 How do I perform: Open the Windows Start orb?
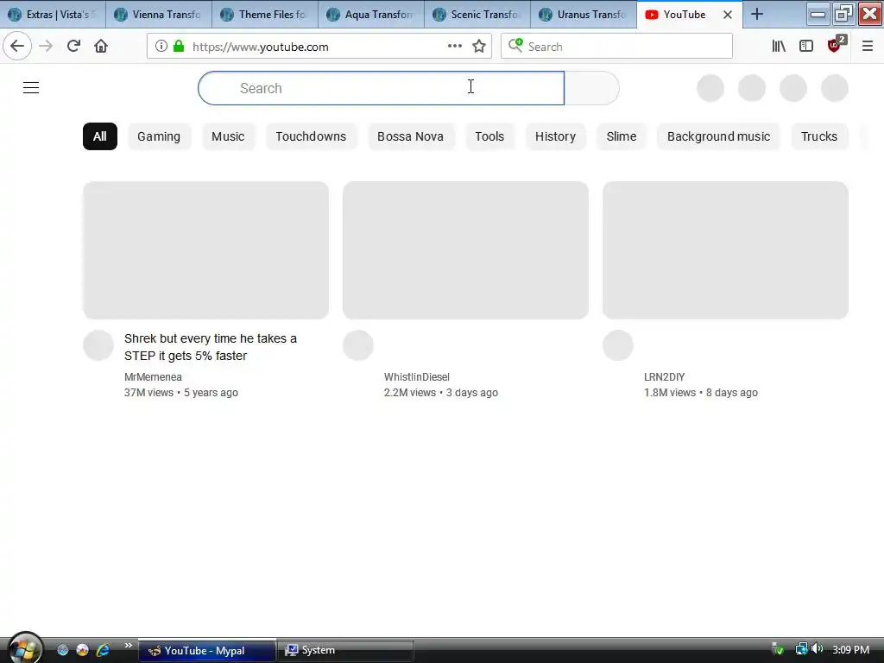coord(23,649)
